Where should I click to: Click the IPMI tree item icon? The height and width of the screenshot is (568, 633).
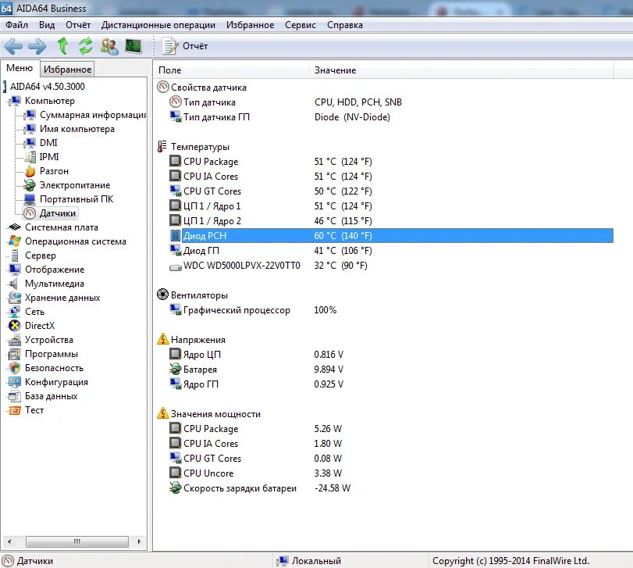click(x=30, y=157)
